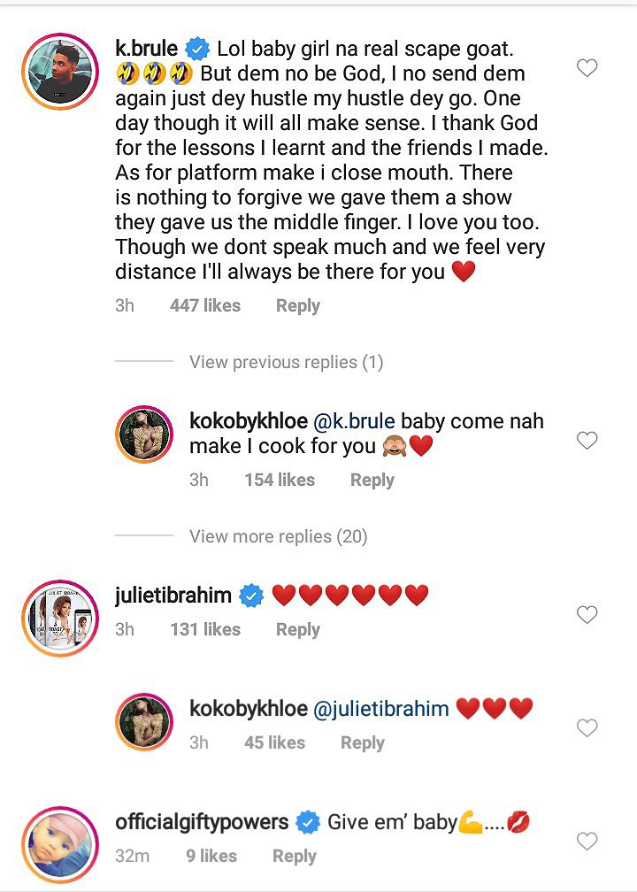The width and height of the screenshot is (637, 892).
Task: View the 447 likes on k.brule's comment
Action: point(205,305)
